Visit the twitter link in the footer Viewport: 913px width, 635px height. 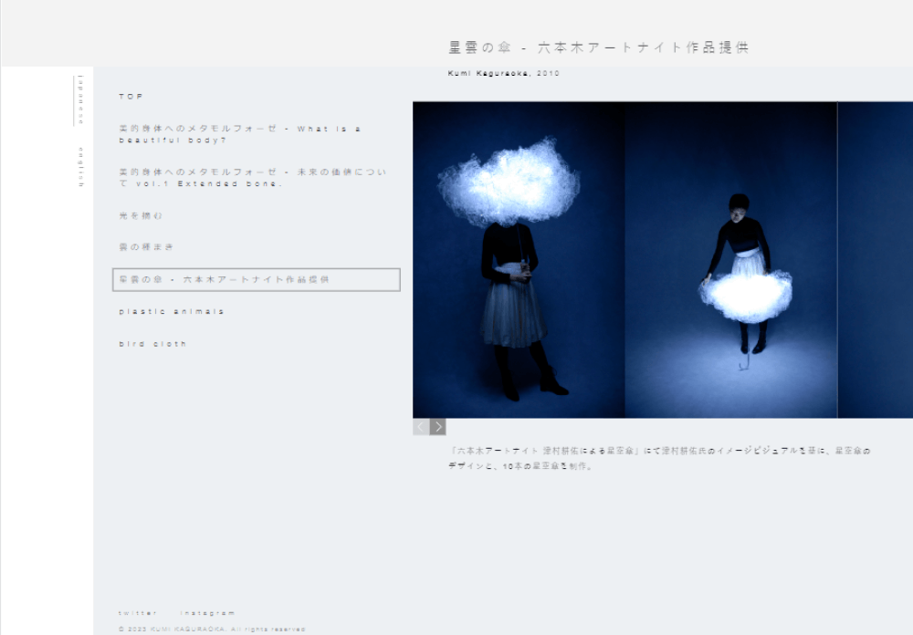(137, 613)
